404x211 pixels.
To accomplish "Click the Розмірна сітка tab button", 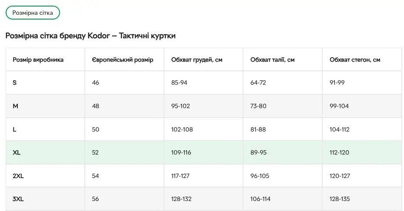I will pos(33,13).
